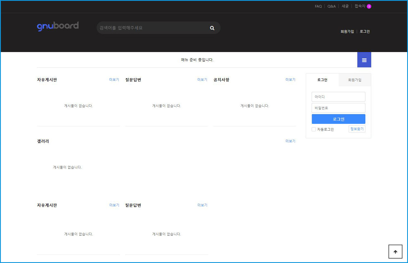Image resolution: width=408 pixels, height=263 pixels.
Task: Open the hamburger menu button
Action: [x=364, y=60]
